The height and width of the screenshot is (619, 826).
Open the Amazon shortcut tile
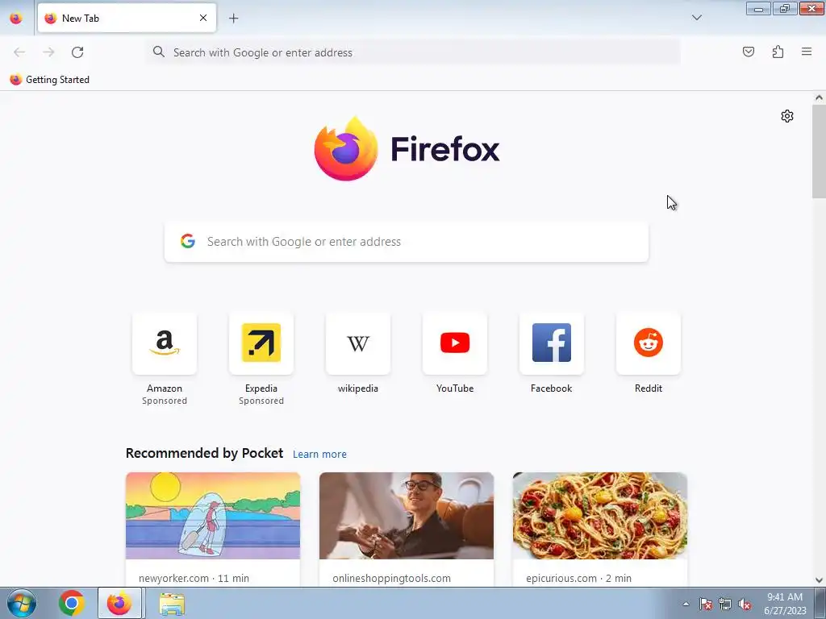pyautogui.click(x=165, y=343)
